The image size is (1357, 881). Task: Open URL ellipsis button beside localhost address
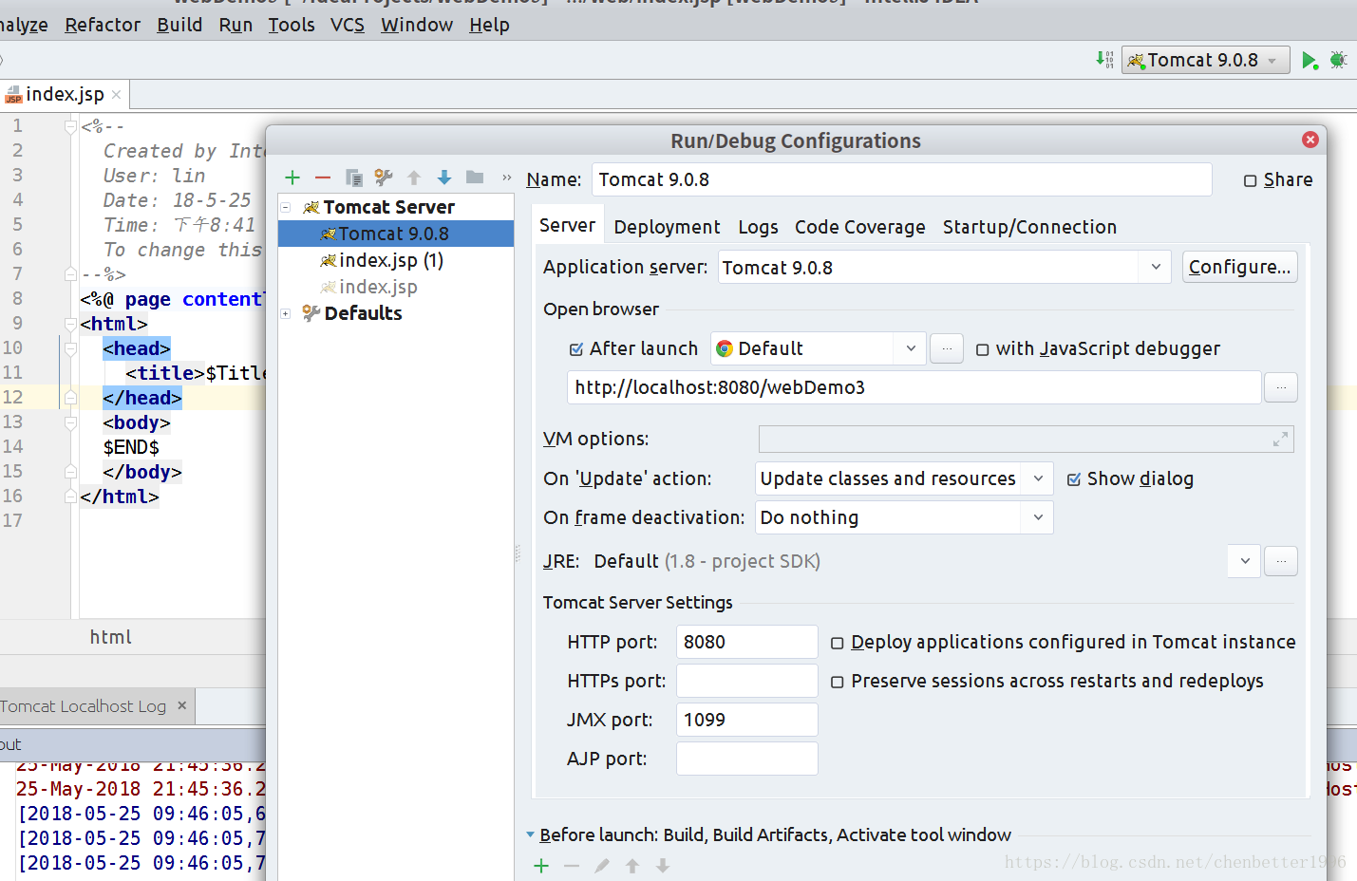(1281, 387)
